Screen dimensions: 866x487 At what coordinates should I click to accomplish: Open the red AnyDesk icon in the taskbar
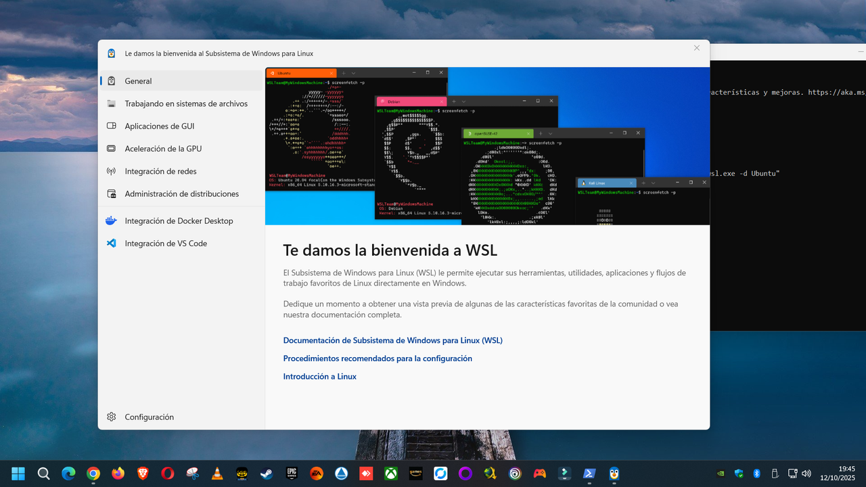tap(366, 473)
